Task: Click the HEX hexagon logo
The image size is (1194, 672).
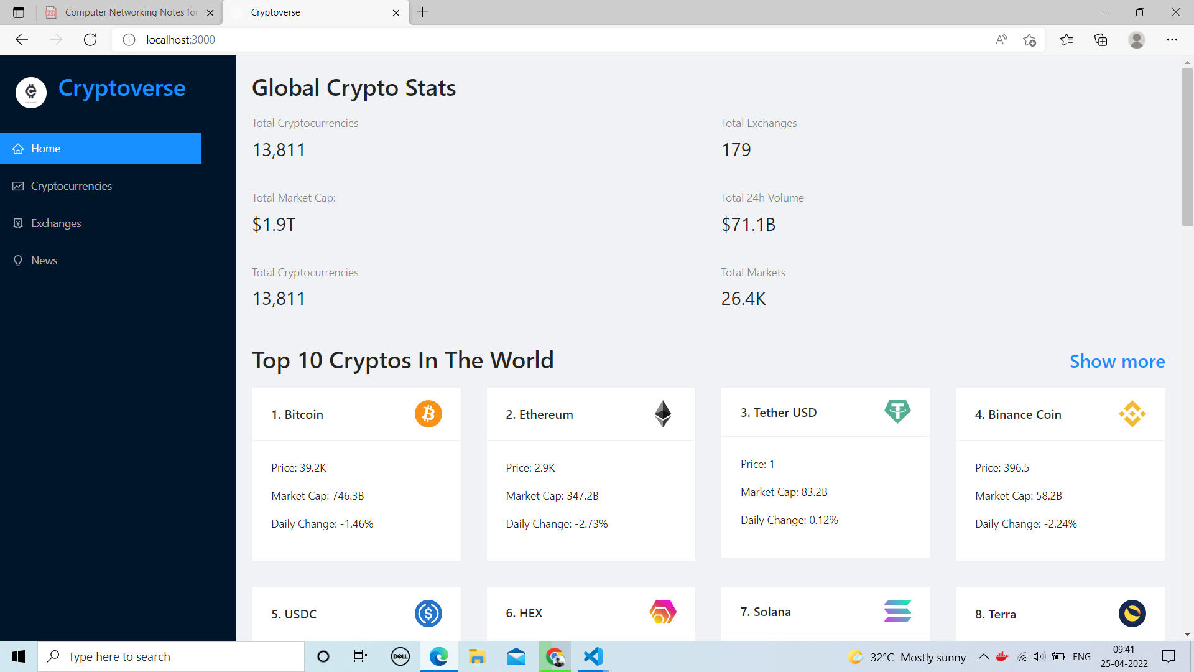Action: tap(663, 612)
